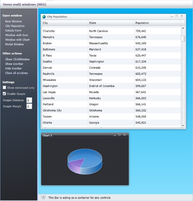The height and width of the screenshot is (201, 193).
Task: Select the Louisville row
Action: tap(111, 98)
